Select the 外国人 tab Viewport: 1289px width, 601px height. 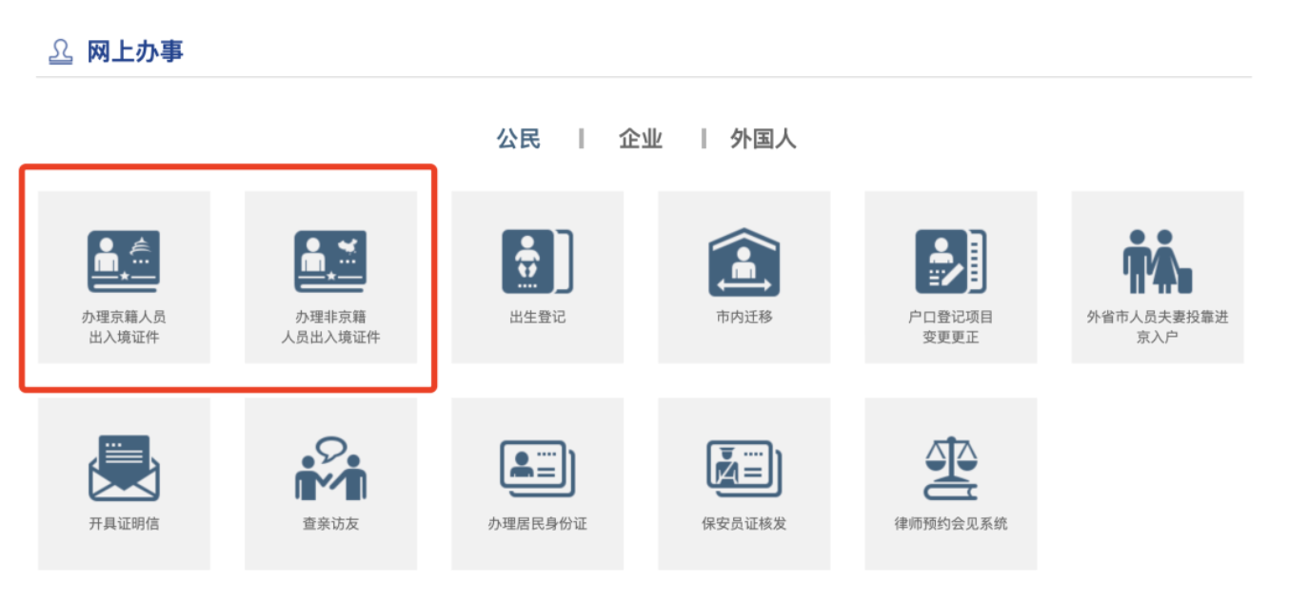click(763, 140)
